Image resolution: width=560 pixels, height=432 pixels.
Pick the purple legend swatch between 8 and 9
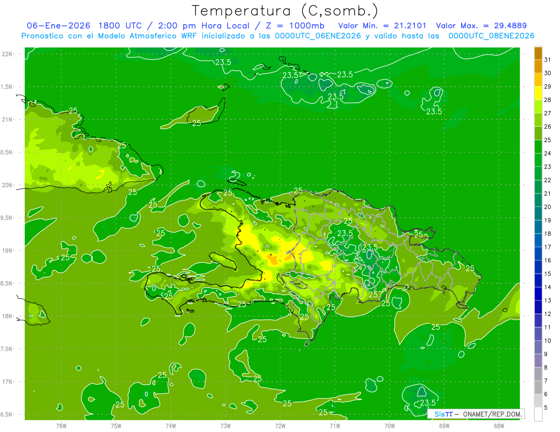tap(538, 361)
